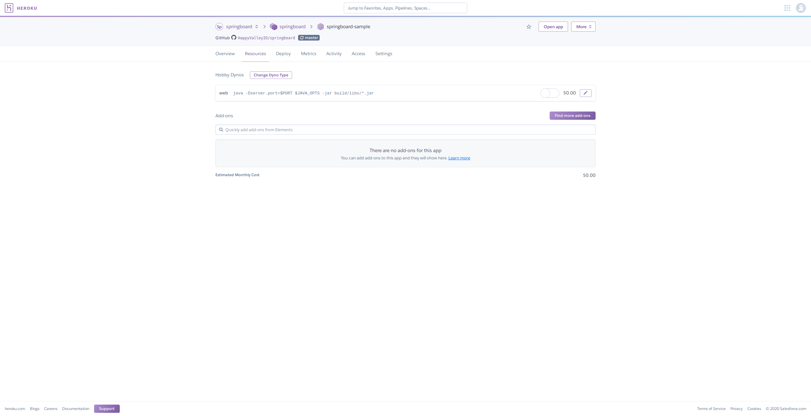The image size is (811, 416).
Task: Click the Change Dyno Type button
Action: [x=271, y=75]
